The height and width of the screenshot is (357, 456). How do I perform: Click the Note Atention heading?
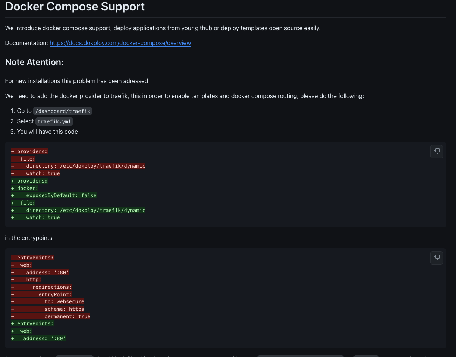coord(34,62)
